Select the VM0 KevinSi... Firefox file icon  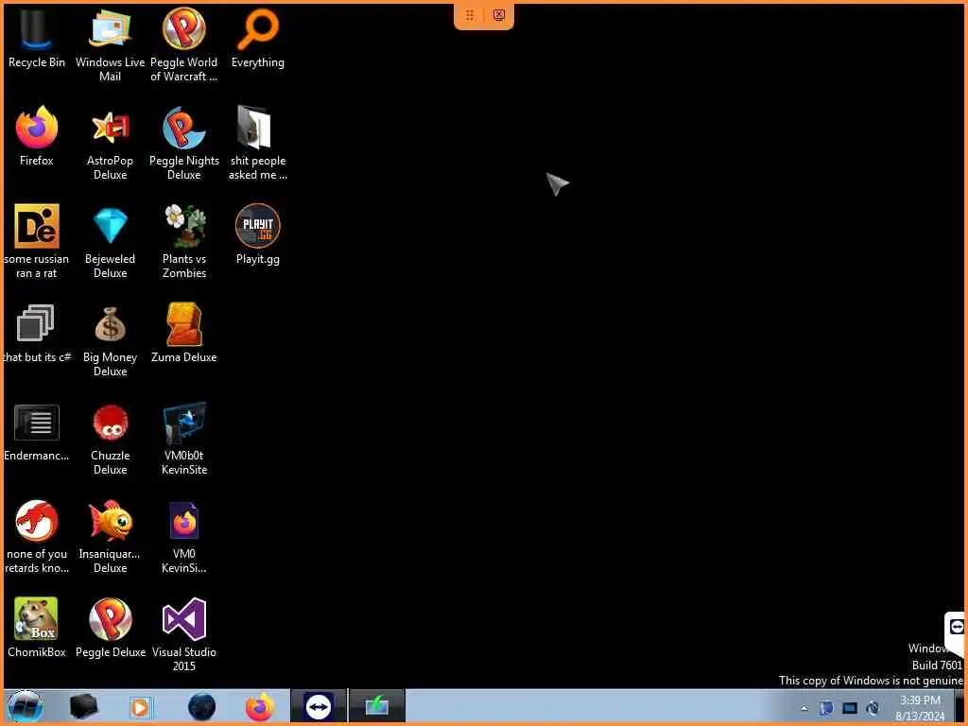click(184, 537)
